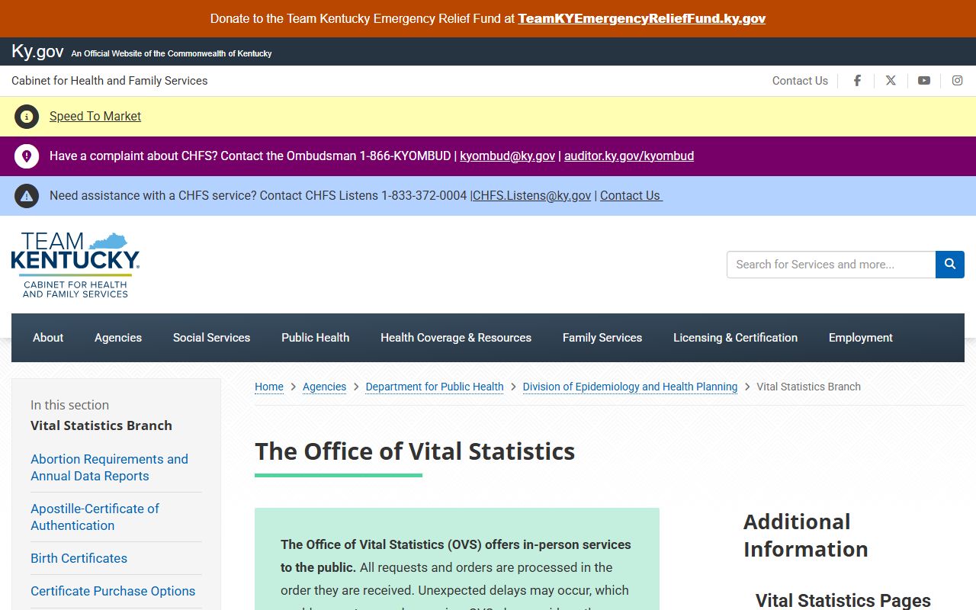This screenshot has height=610, width=976.
Task: Open the Family Services menu item
Action: (x=602, y=338)
